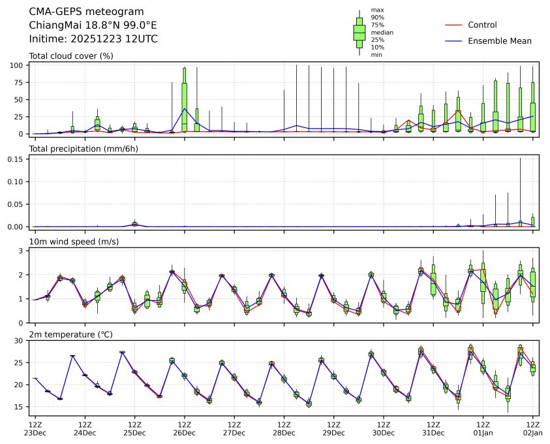Click the '12Z 24Dec' time axis label
The height and width of the screenshot is (444, 550).
point(85,428)
